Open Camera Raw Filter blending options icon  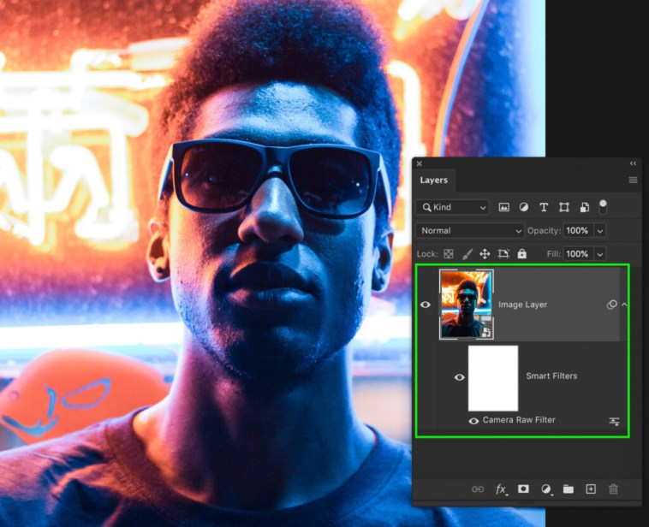pos(614,421)
